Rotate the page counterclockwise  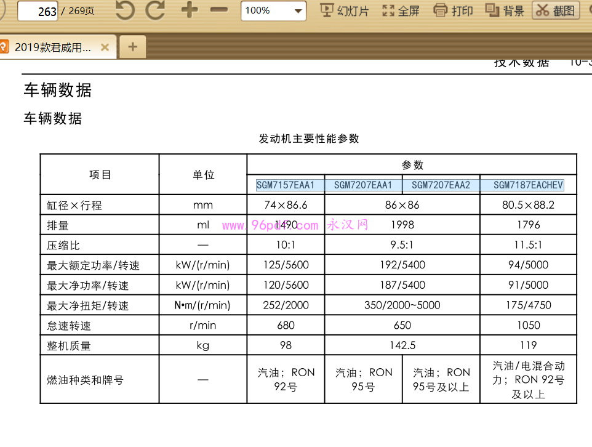click(125, 10)
